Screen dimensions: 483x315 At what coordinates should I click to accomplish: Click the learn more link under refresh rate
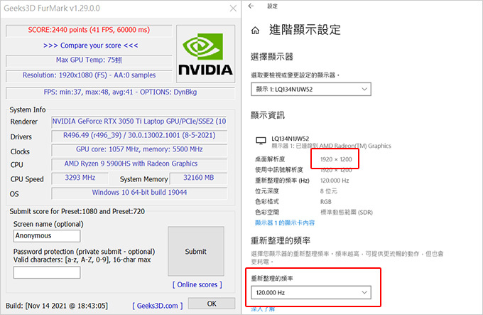[263, 309]
